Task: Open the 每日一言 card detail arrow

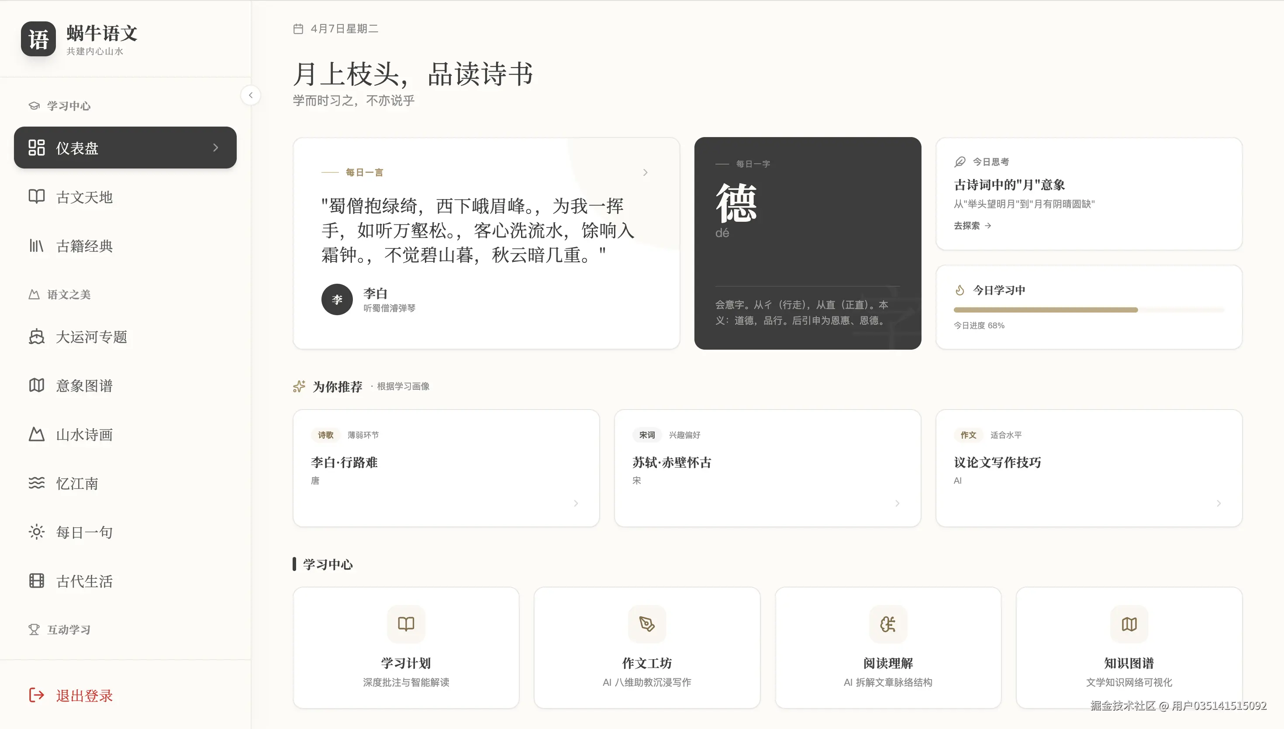Action: point(645,172)
